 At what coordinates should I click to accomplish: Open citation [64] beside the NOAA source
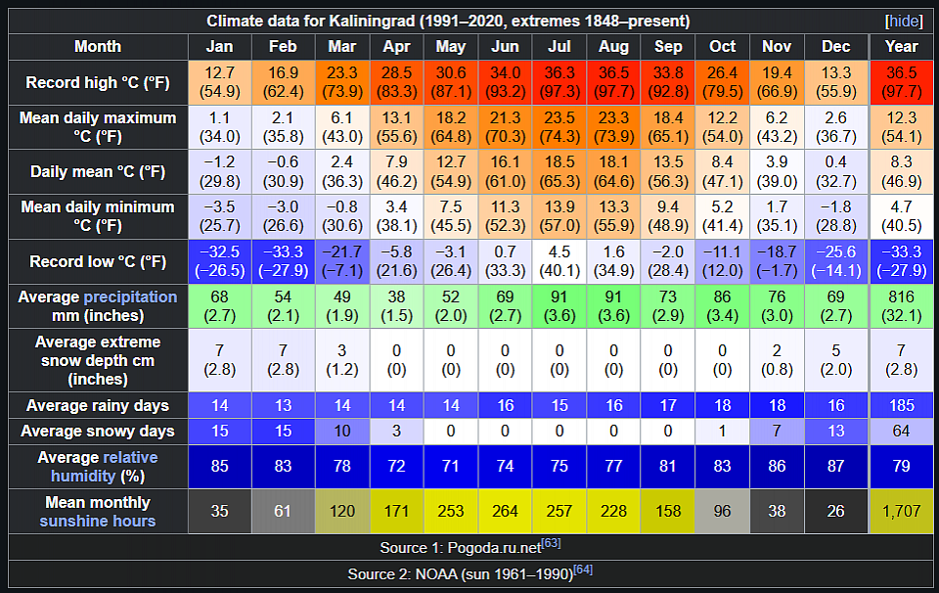(583, 570)
